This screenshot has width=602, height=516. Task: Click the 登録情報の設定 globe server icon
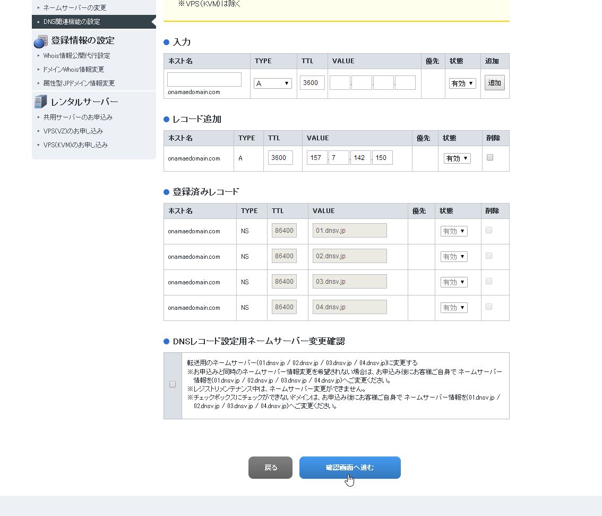tap(40, 41)
